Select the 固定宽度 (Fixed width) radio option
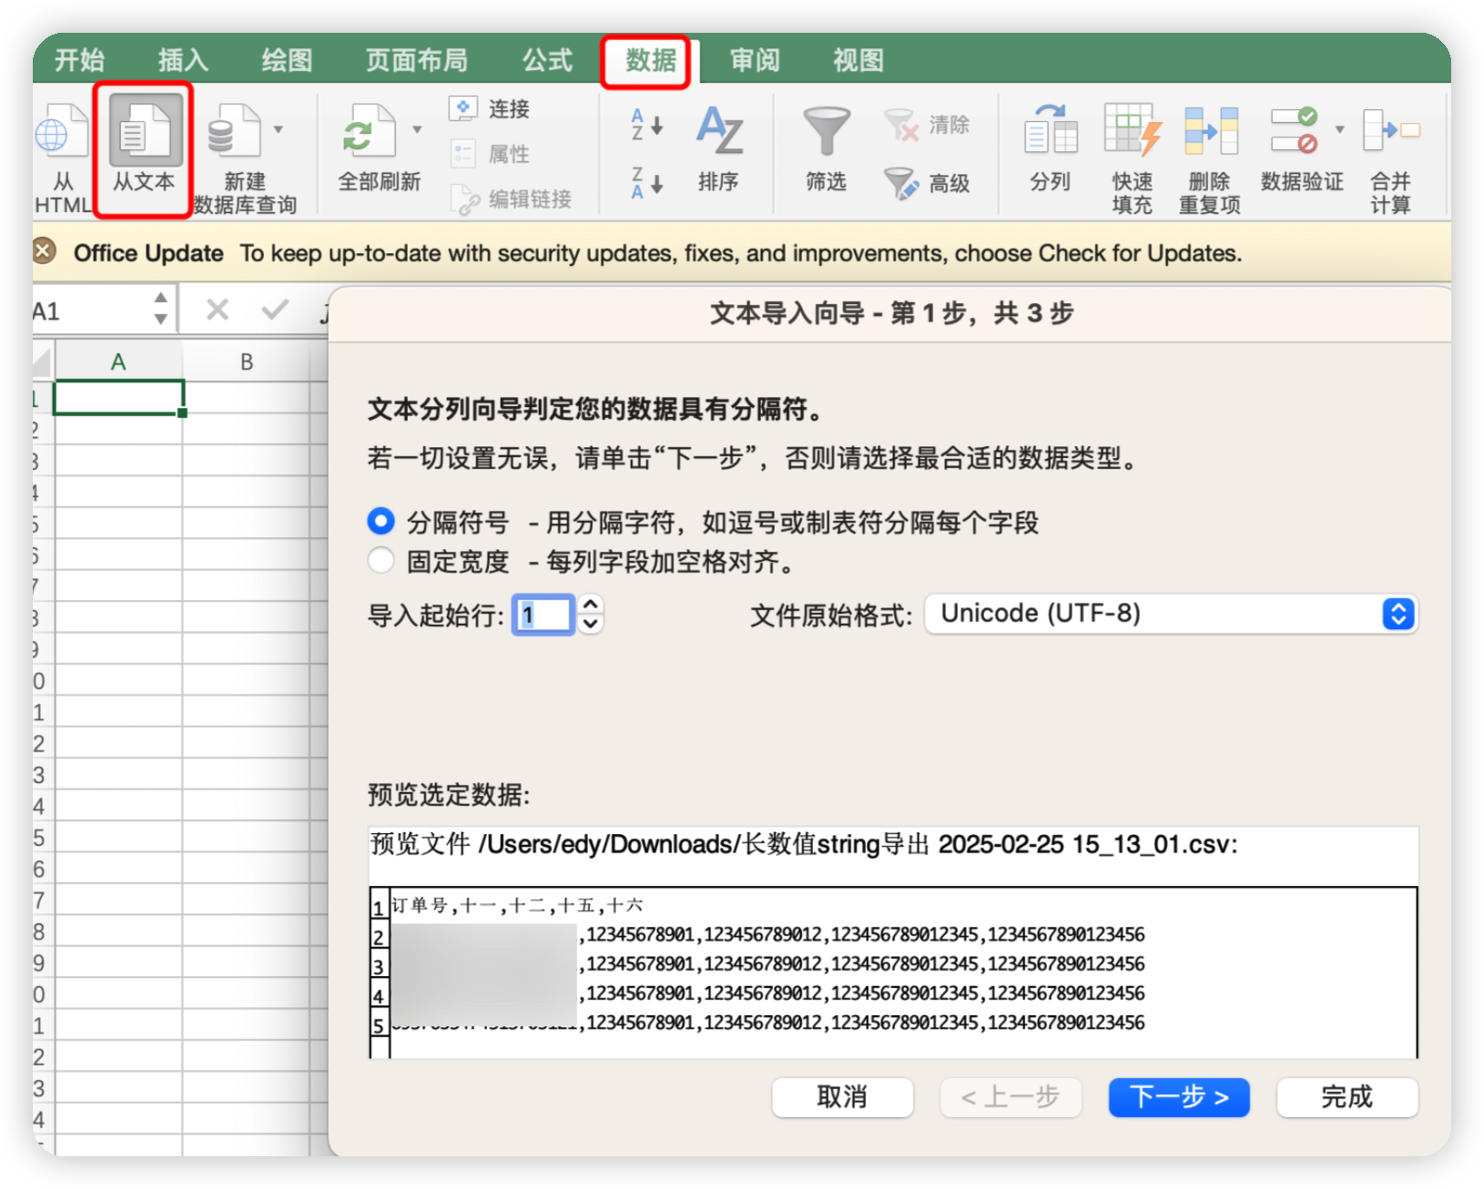This screenshot has height=1189, width=1484. [381, 560]
